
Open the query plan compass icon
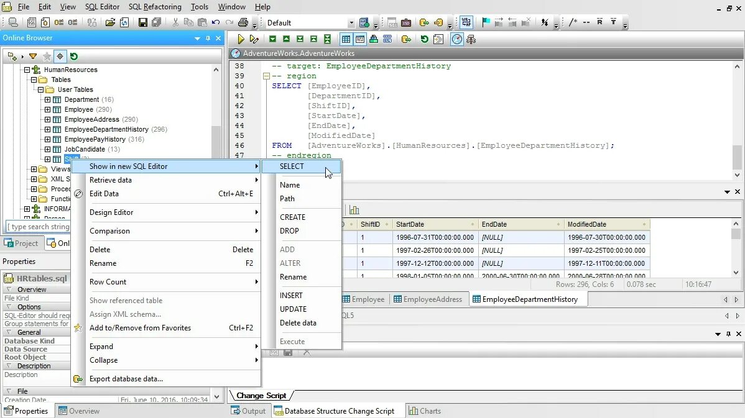click(x=456, y=39)
